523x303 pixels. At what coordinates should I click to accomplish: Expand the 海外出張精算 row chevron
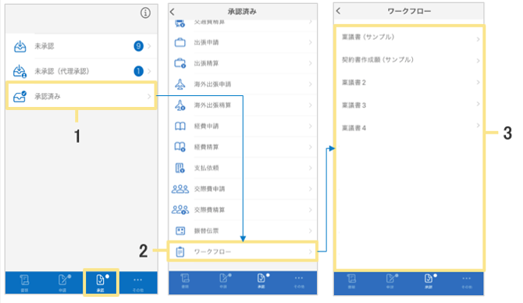click(x=310, y=105)
